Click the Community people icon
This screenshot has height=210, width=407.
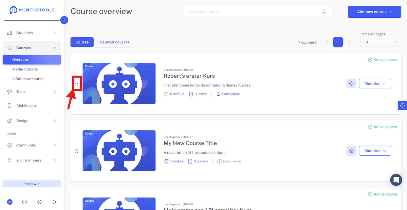click(x=10, y=145)
